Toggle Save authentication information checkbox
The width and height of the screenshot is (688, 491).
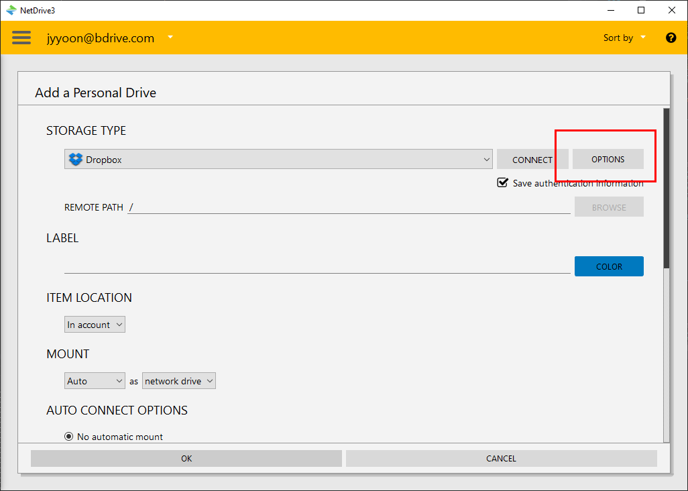(502, 182)
